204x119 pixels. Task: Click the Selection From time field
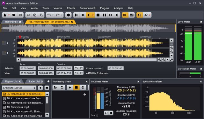(27, 68)
